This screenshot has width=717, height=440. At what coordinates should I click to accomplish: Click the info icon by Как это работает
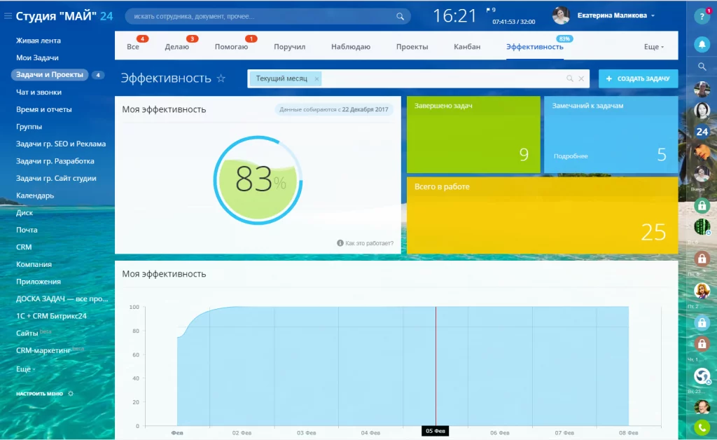click(340, 243)
